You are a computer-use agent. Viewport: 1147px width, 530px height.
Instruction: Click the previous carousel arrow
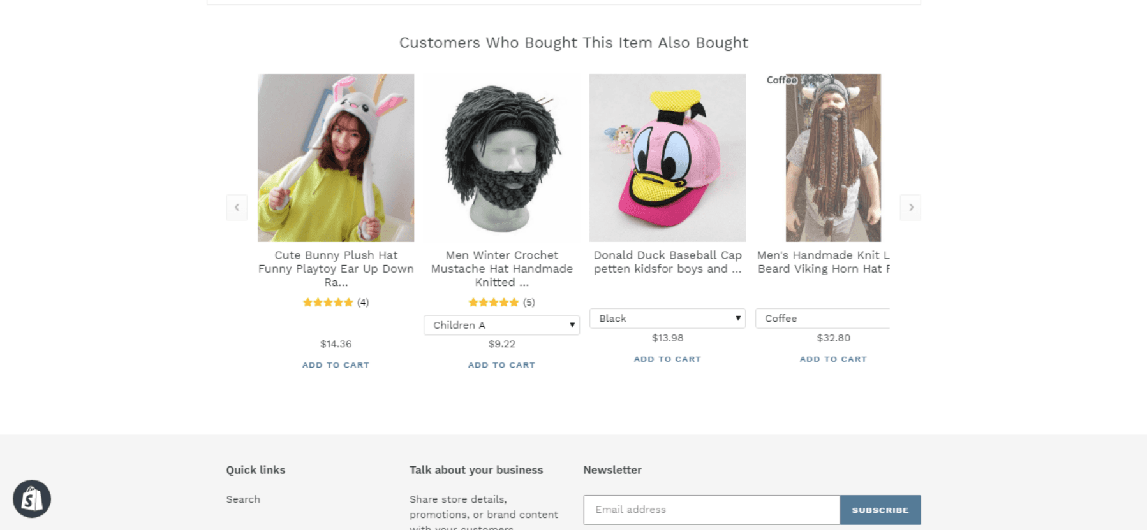click(237, 208)
